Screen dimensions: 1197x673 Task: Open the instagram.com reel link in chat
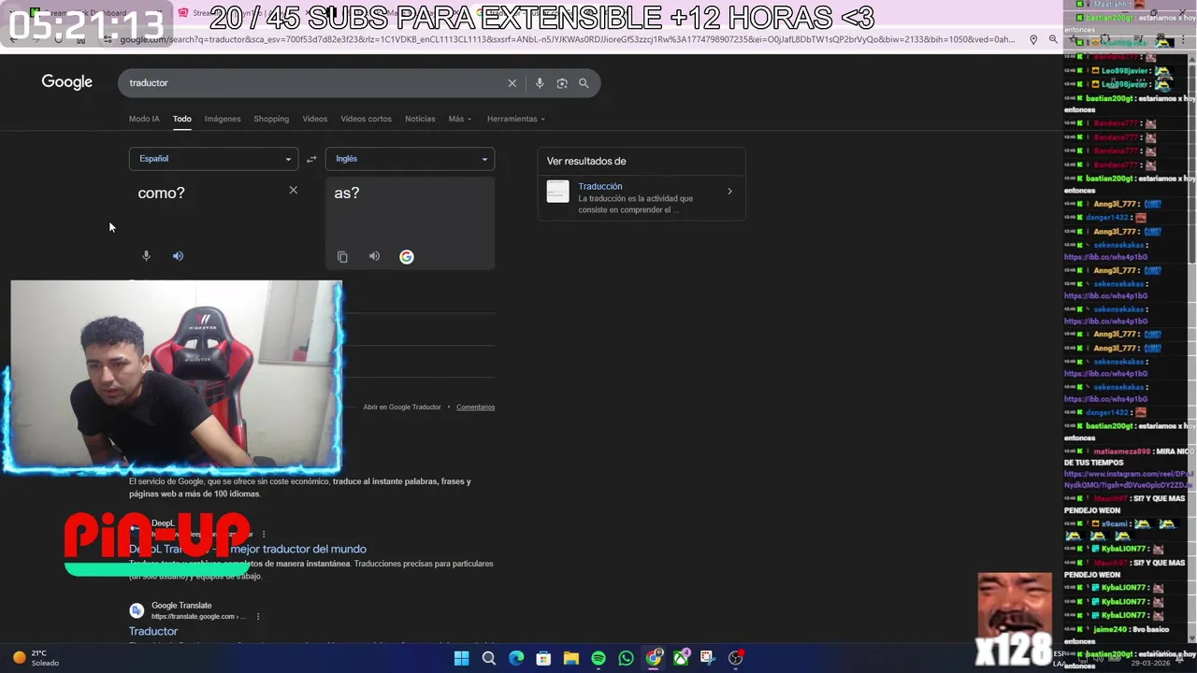(1129, 480)
